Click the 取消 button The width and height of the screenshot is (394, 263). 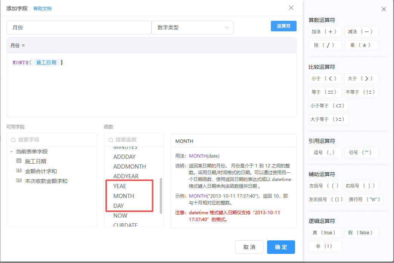pyautogui.click(x=249, y=247)
